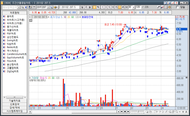Select the 월 monthly period button

pos(90,7)
